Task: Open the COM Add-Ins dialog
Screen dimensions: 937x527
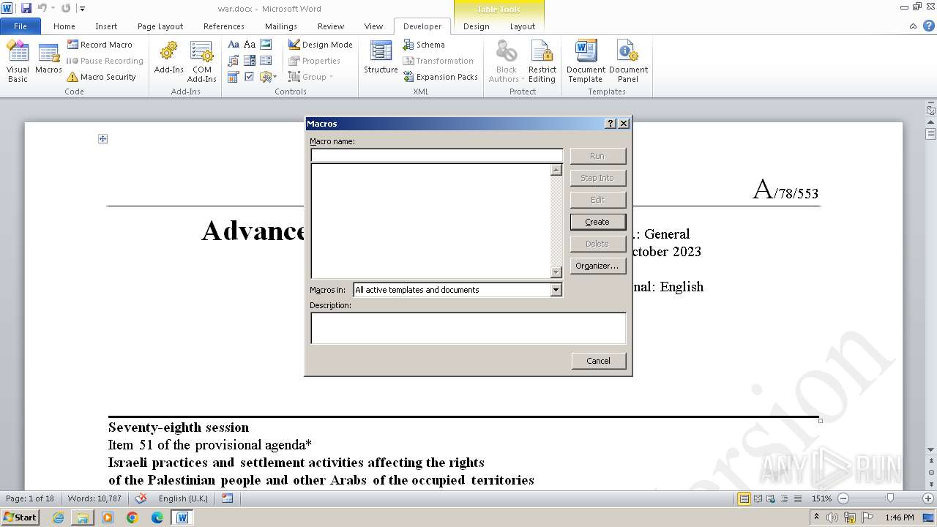Action: pos(201,61)
